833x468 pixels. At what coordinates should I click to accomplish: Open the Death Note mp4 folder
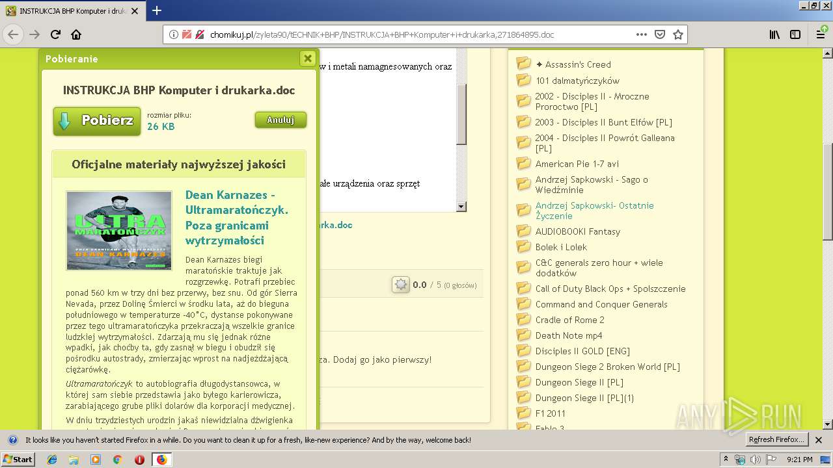(x=569, y=335)
